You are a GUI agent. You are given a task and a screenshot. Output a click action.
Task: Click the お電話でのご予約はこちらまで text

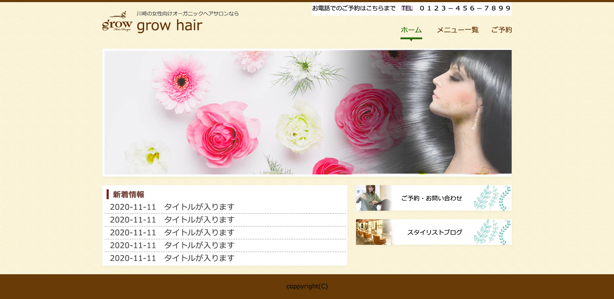354,8
